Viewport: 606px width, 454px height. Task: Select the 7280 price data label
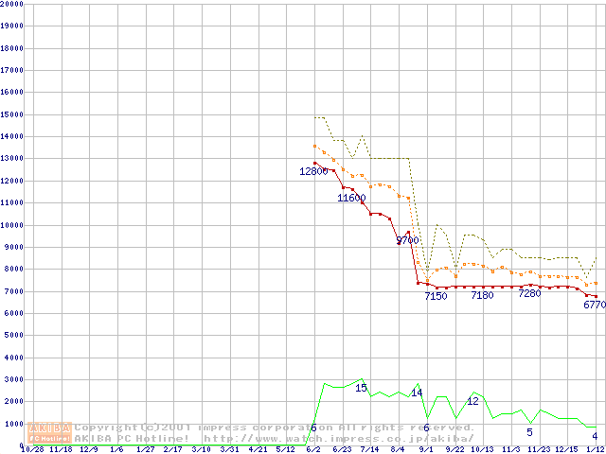click(x=529, y=293)
